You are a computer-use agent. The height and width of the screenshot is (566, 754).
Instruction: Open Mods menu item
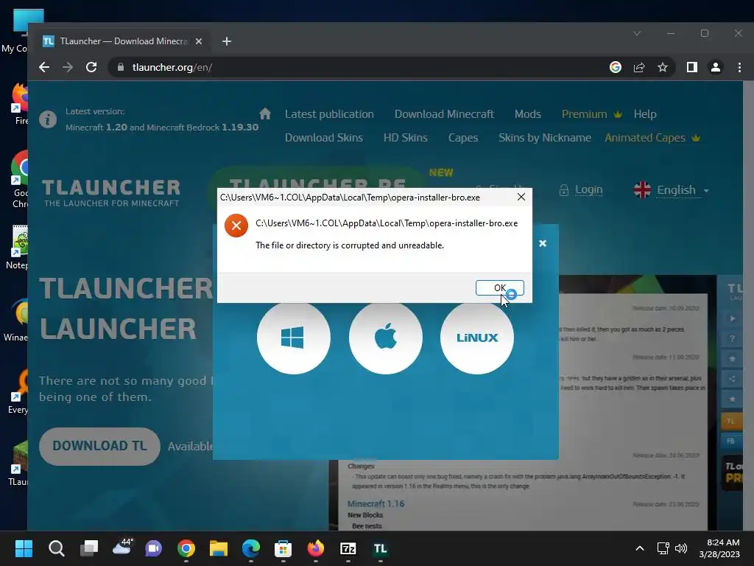(x=527, y=114)
